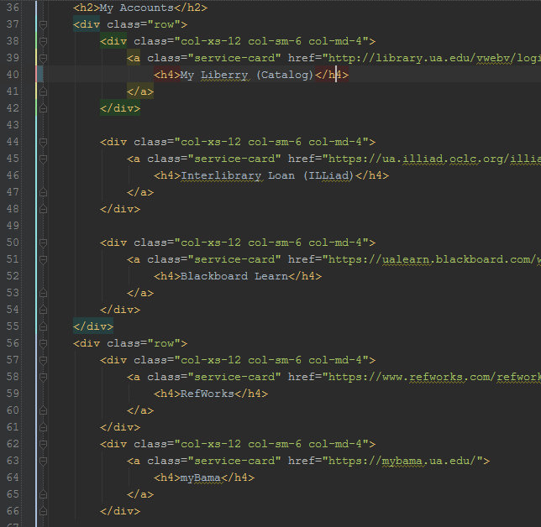Click the fold end marker on line 65
The image size is (541, 527).
43,494
